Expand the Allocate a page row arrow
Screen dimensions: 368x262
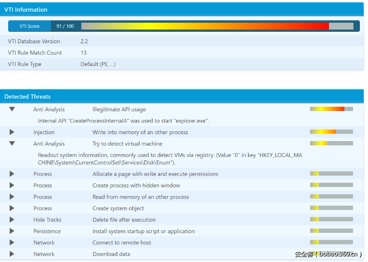pyautogui.click(x=12, y=174)
